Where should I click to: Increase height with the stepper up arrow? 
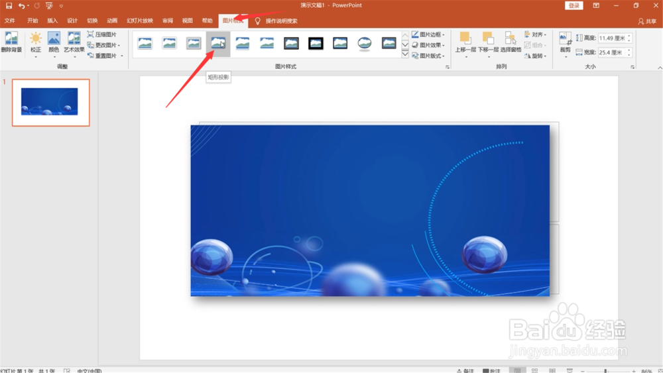tap(629, 36)
